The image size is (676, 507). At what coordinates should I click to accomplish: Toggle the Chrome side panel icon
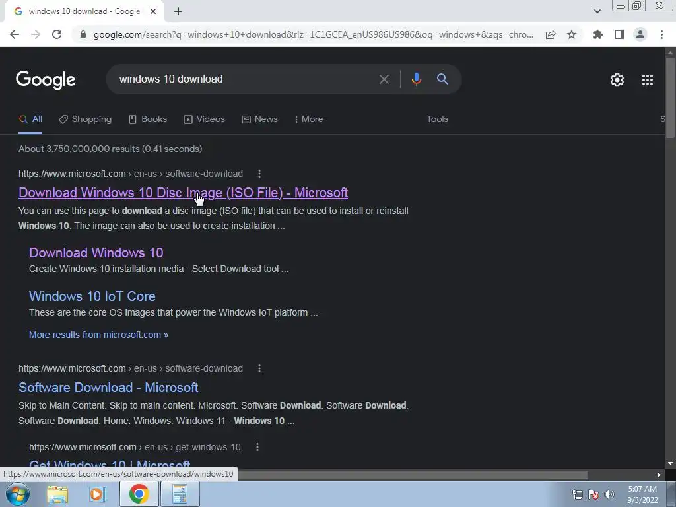[619, 34]
